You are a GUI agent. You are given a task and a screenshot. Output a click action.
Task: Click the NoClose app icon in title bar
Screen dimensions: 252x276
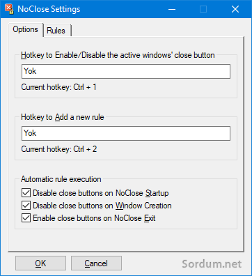pos(10,9)
